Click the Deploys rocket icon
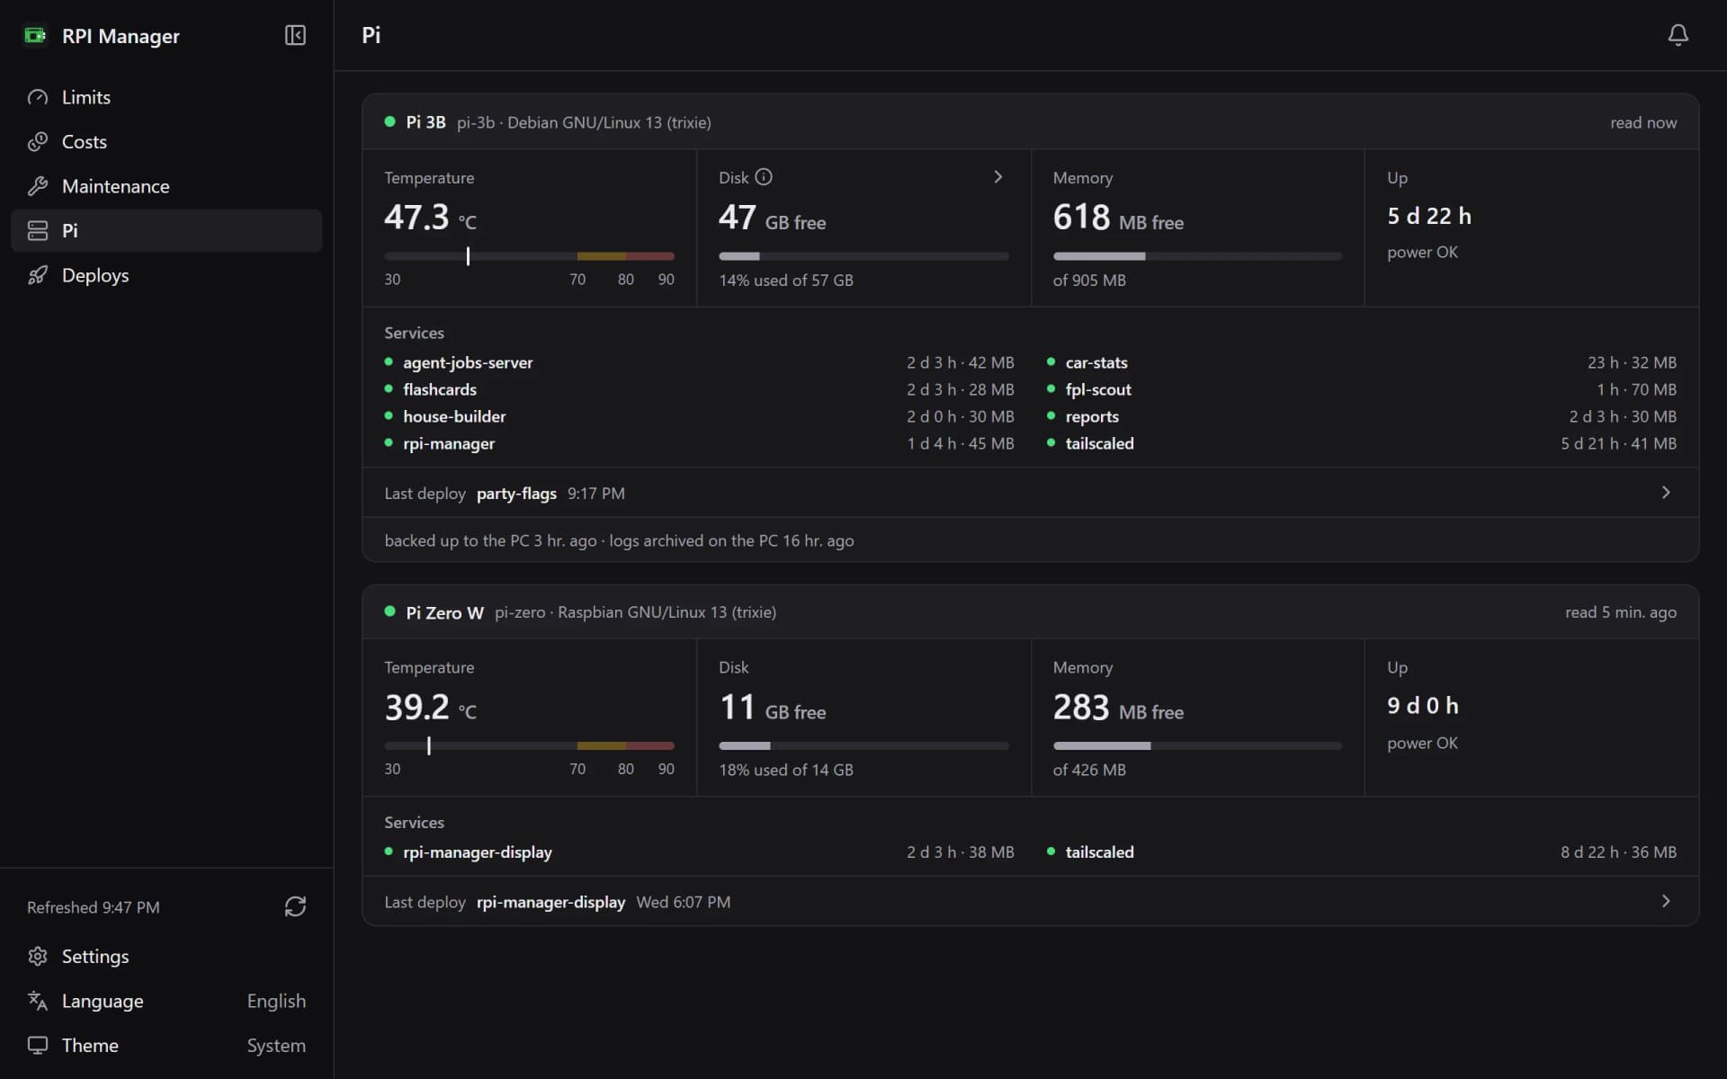Screen dimensions: 1727x1079 click(x=38, y=275)
